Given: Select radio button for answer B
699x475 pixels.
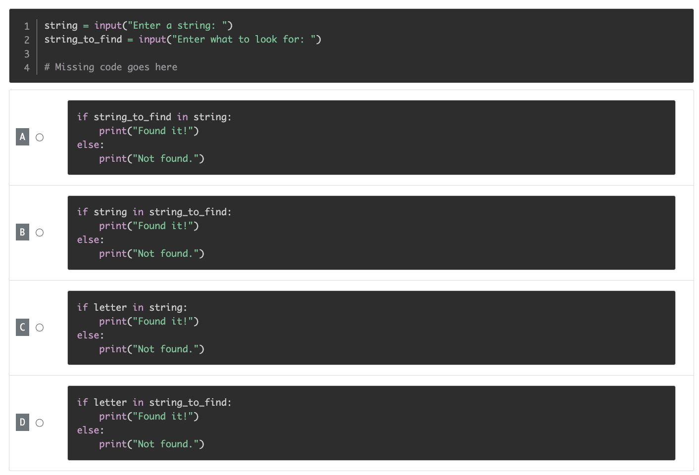Looking at the screenshot, I should [x=40, y=233].
